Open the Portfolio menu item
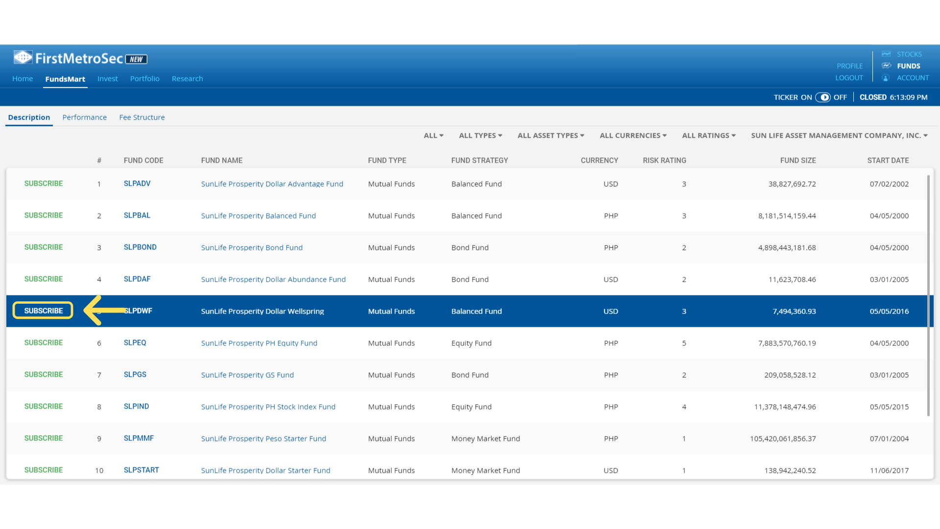Viewport: 940px width, 529px height. point(145,79)
